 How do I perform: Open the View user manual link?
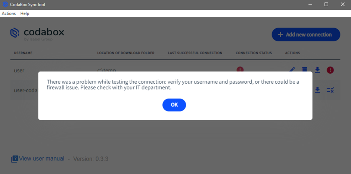pyautogui.click(x=41, y=159)
